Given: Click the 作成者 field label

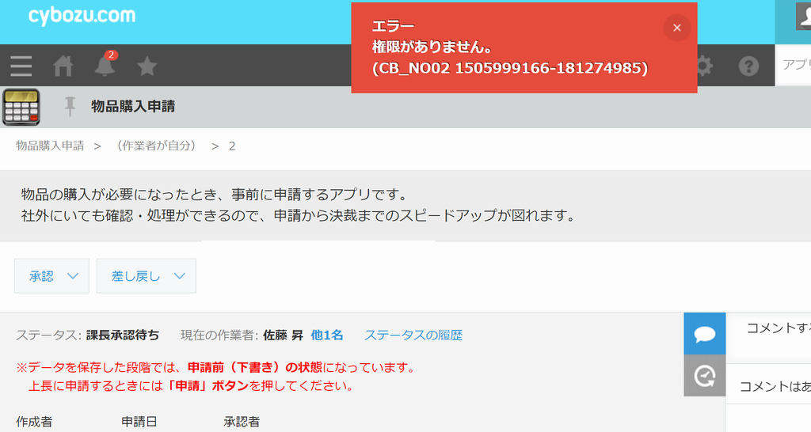Looking at the screenshot, I should pyautogui.click(x=34, y=423).
